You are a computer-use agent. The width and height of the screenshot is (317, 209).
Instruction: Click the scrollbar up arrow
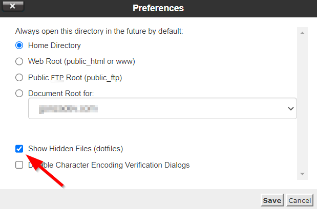coord(302,33)
